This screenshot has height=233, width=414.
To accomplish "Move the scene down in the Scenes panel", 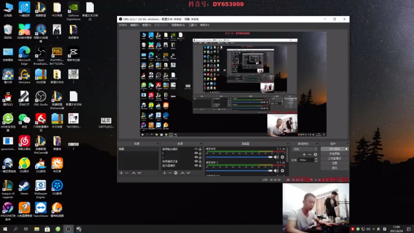I will click(x=139, y=173).
